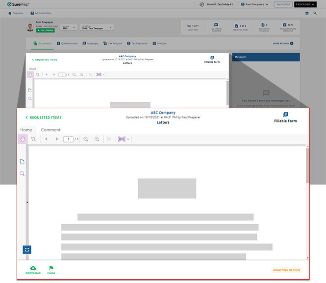Click the blue fullscreen expand button
Viewport: 326px width, 283px height.
27,250
